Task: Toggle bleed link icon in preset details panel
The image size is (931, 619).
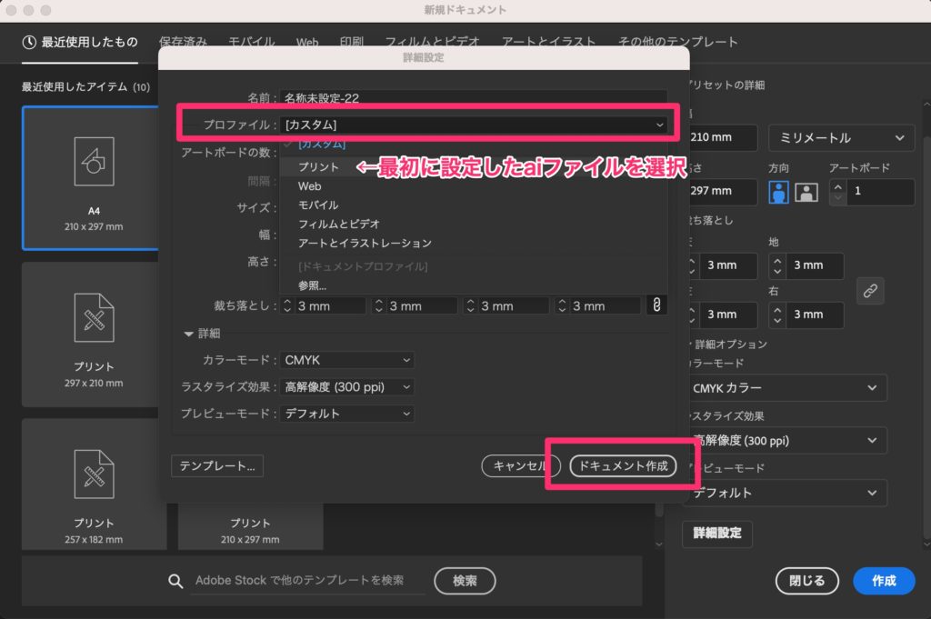Action: click(870, 290)
